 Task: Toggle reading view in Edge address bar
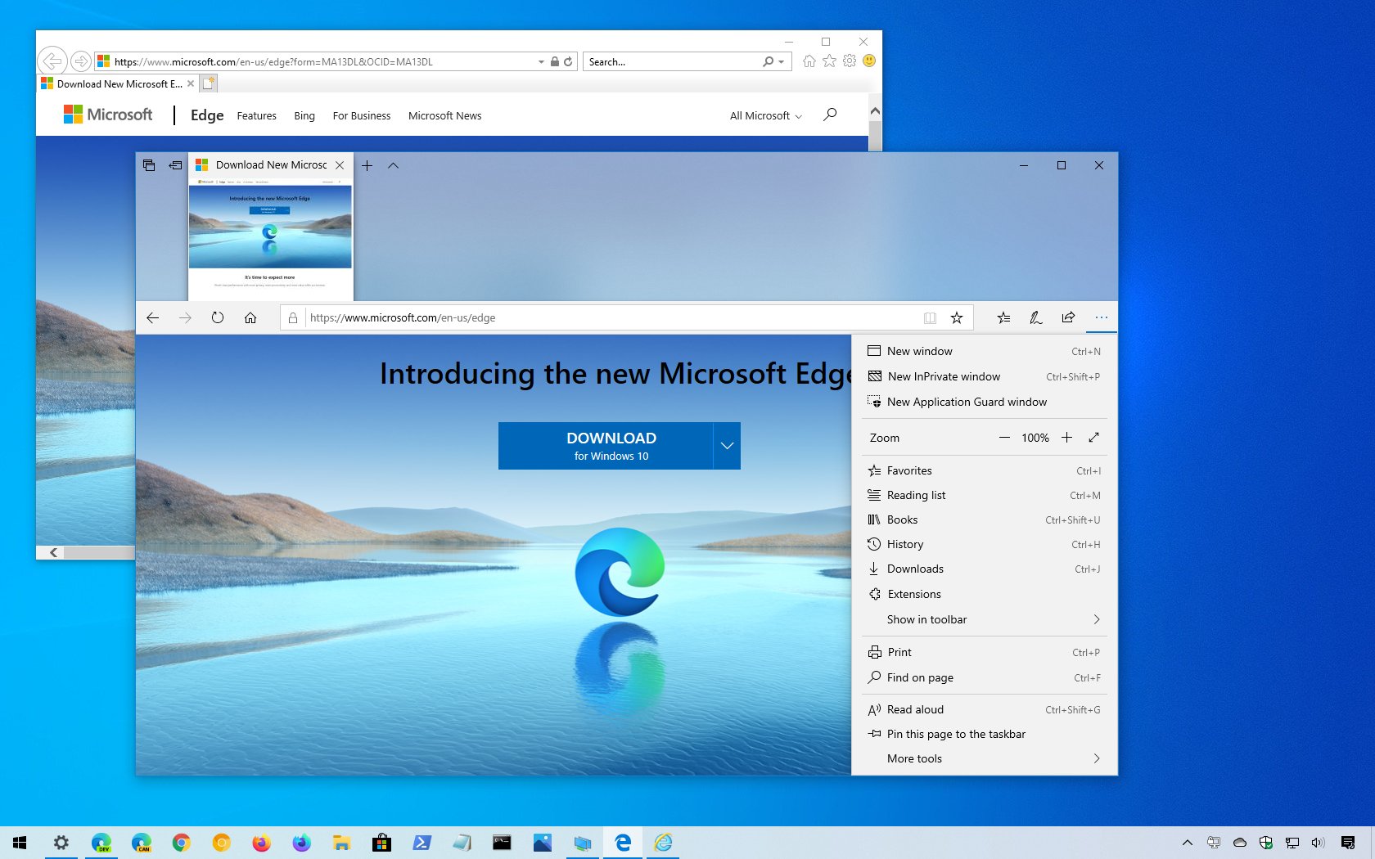click(930, 317)
